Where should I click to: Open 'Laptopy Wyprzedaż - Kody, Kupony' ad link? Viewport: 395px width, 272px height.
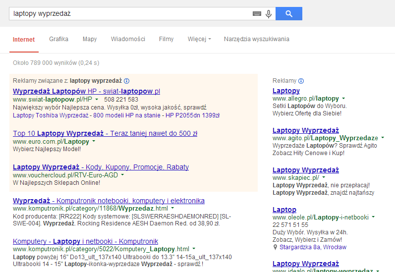pos(101,167)
